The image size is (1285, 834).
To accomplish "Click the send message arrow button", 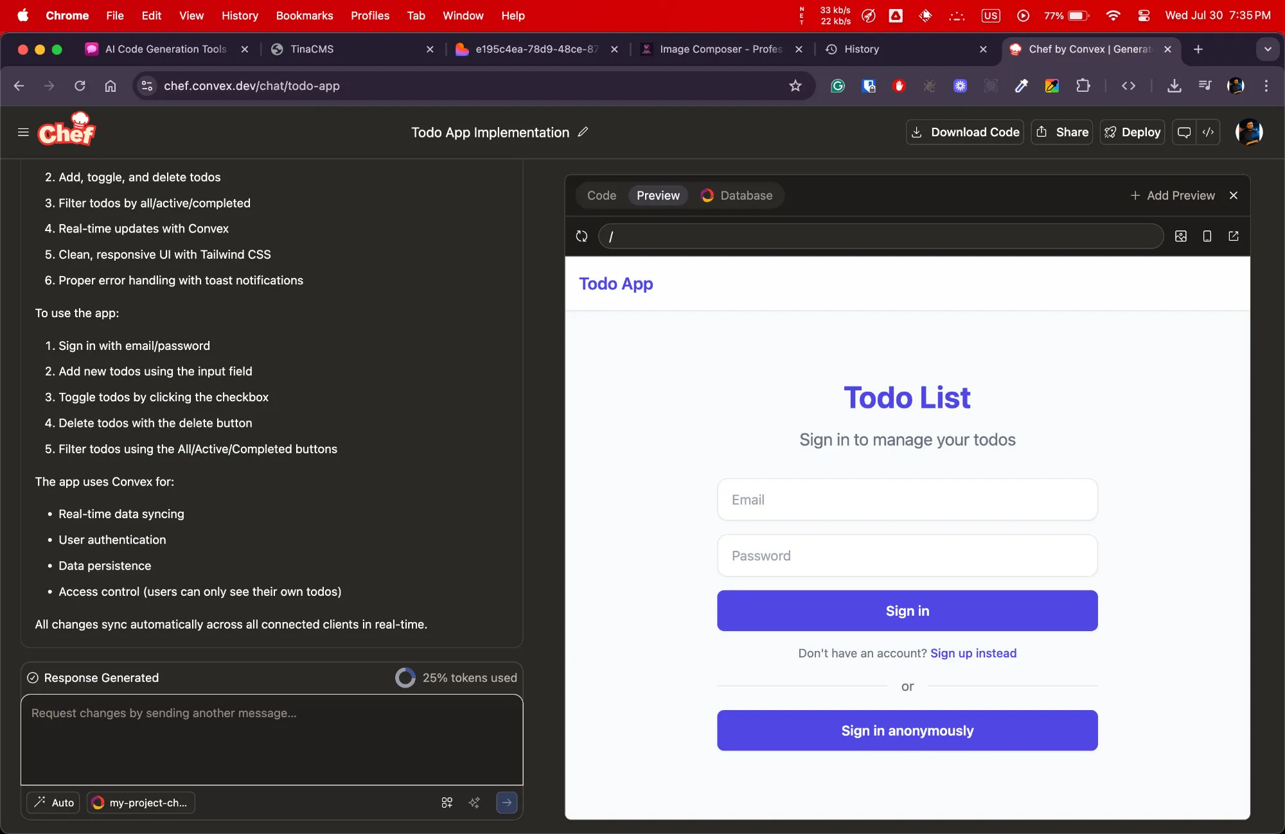I will (x=506, y=803).
